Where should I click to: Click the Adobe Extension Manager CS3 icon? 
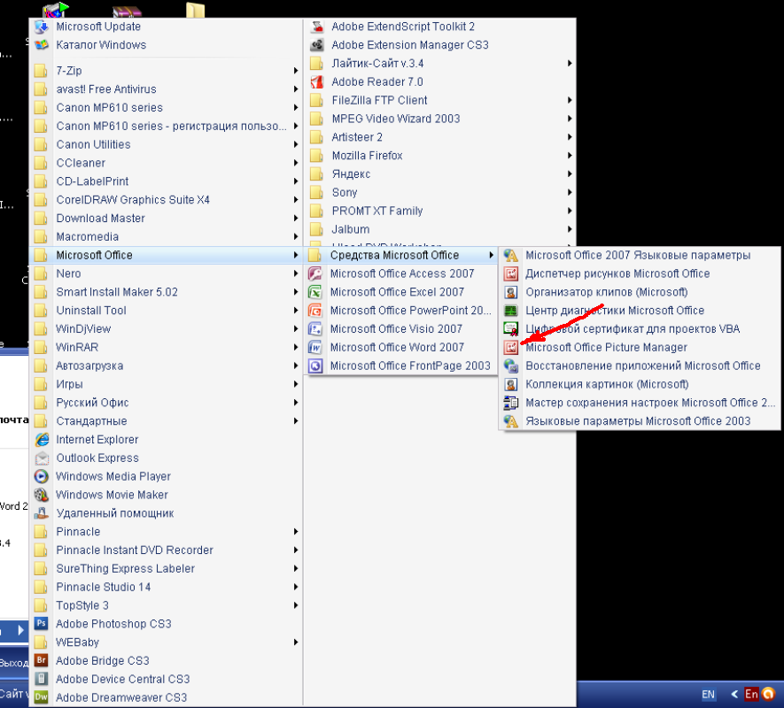(x=317, y=45)
